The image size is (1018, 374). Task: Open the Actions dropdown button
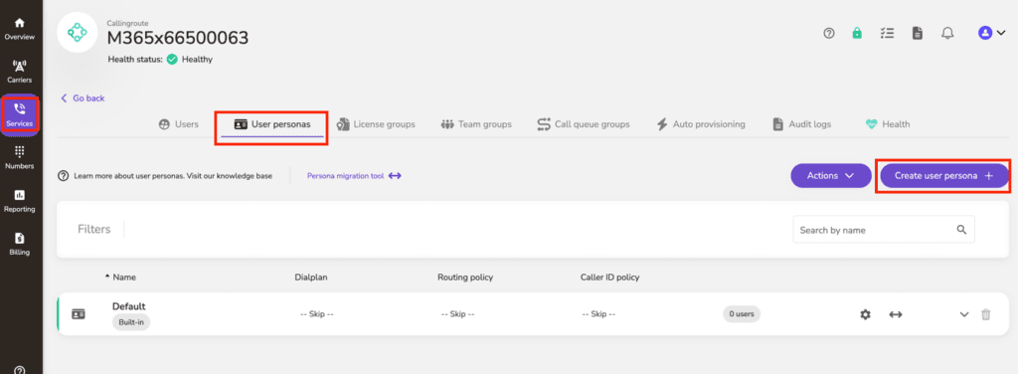tap(830, 175)
